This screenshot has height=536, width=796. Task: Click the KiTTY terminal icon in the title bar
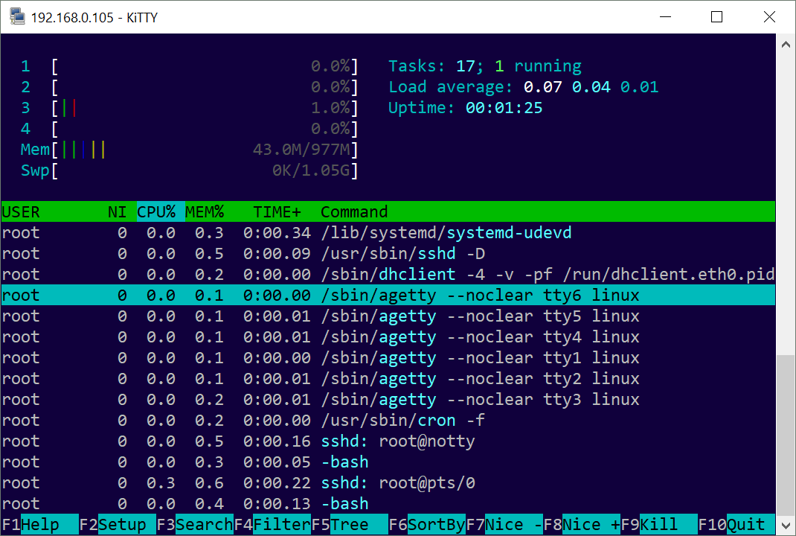(16, 16)
